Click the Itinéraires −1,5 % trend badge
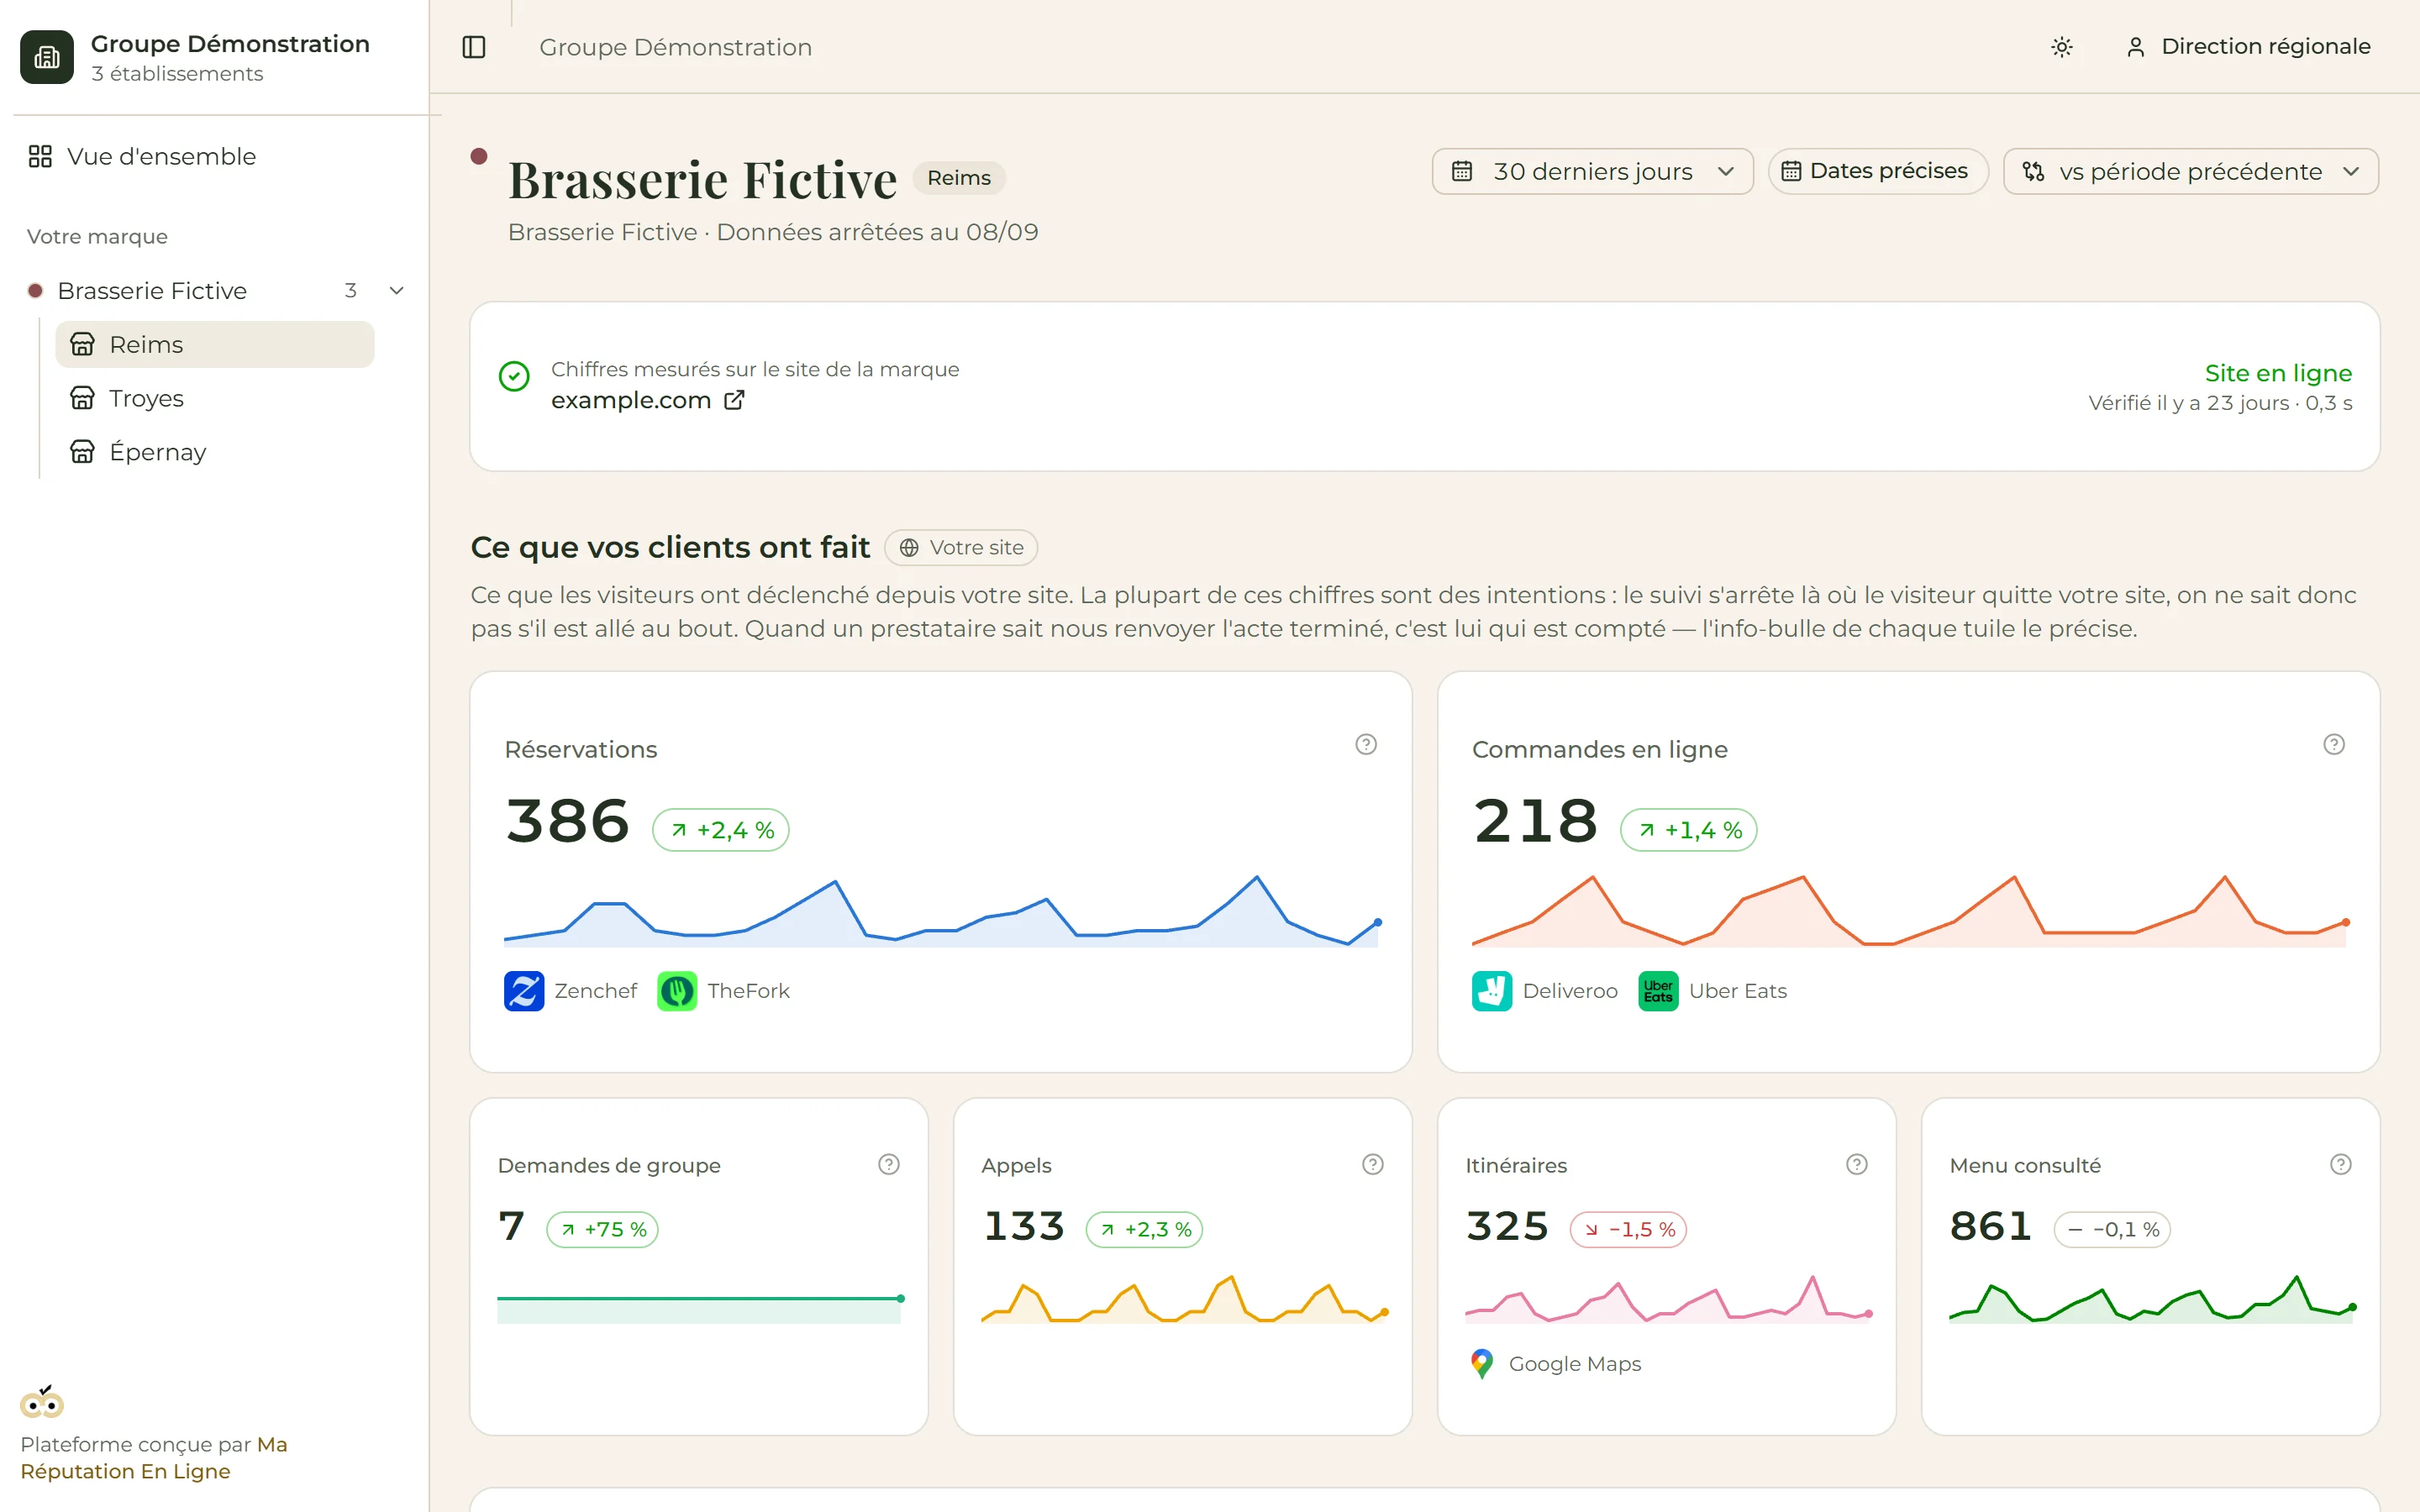The height and width of the screenshot is (1512, 2420). [x=1628, y=1230]
